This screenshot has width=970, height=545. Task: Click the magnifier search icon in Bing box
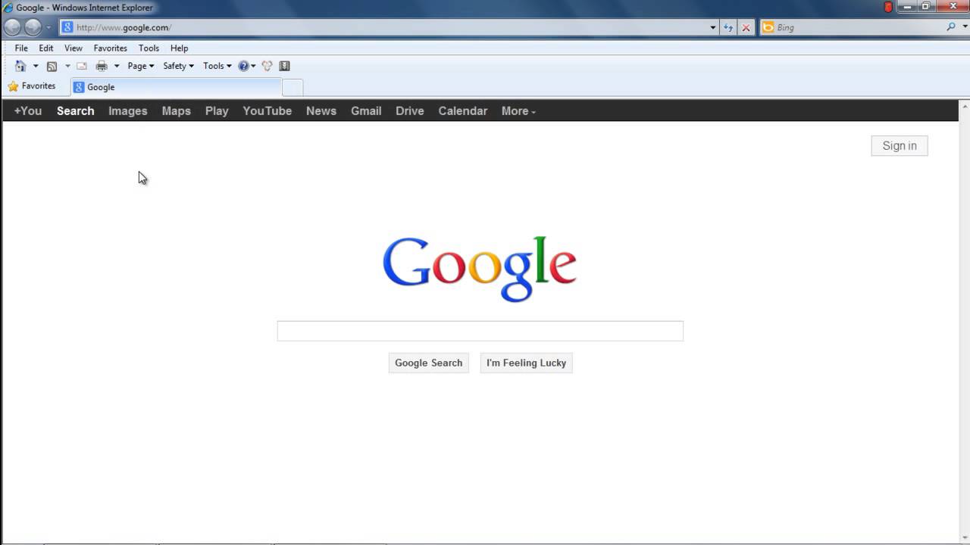pos(951,27)
